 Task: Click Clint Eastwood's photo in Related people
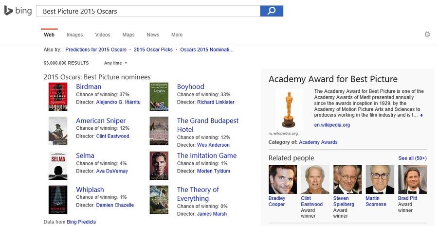tap(315, 179)
